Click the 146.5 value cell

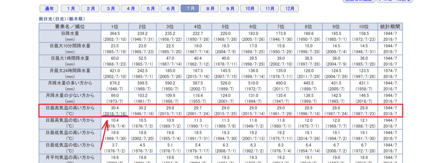tap(364, 96)
